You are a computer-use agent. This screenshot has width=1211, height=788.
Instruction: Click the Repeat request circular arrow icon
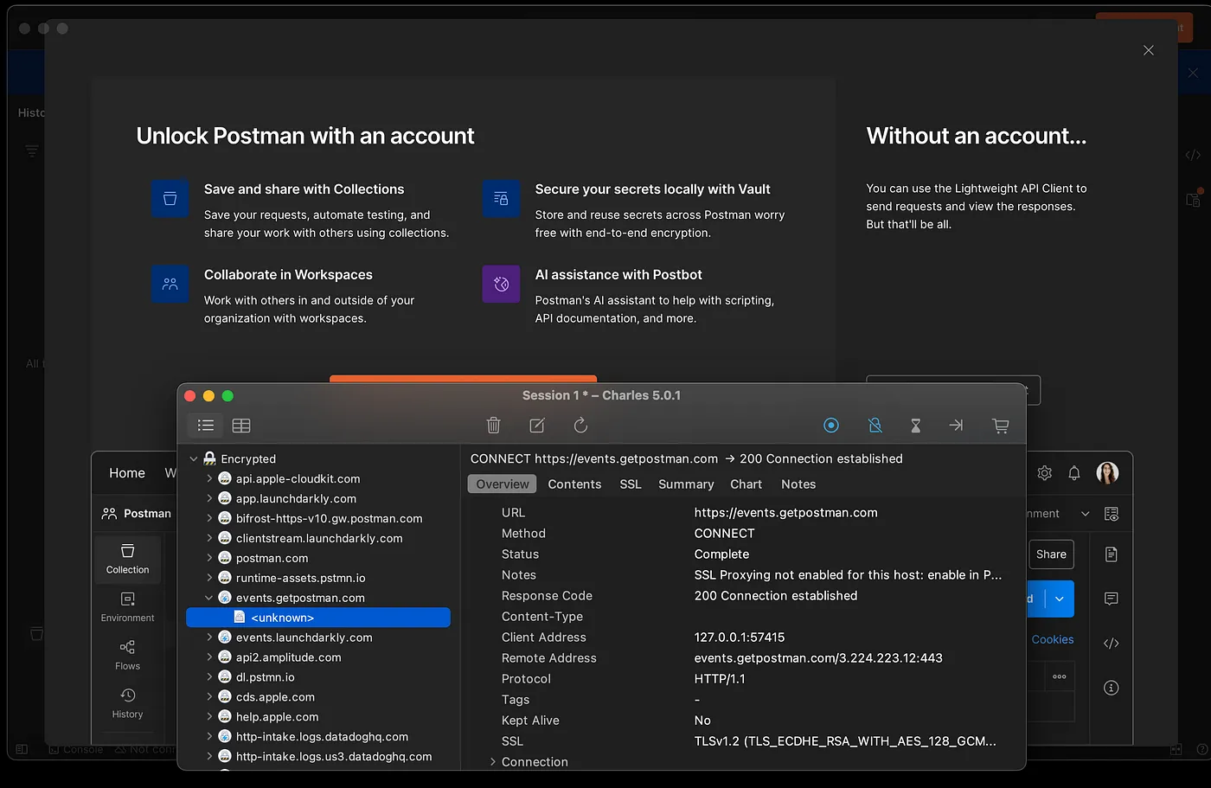point(580,426)
